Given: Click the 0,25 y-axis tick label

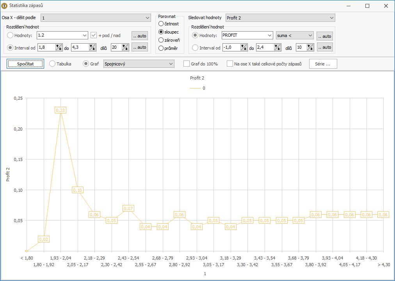Looking at the screenshot, I should pyautogui.click(x=18, y=98).
